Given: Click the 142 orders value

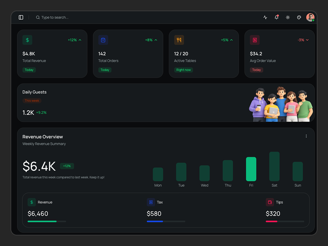Looking at the screenshot, I should pyautogui.click(x=102, y=54).
